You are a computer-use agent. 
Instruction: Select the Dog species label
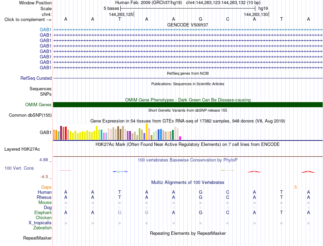[48, 208]
